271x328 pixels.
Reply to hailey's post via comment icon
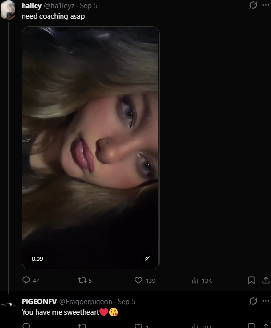(26, 280)
